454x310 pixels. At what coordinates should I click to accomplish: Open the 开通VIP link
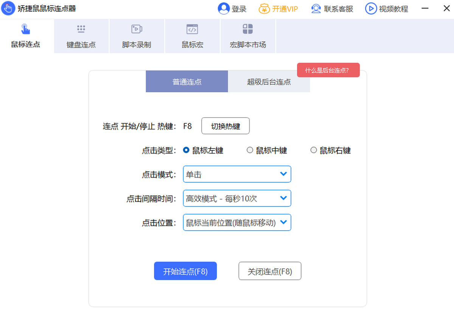(x=285, y=9)
